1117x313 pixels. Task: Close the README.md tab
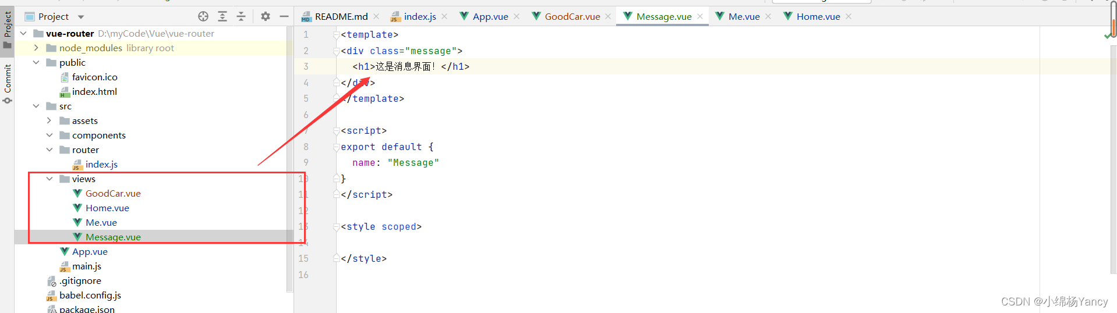(376, 16)
